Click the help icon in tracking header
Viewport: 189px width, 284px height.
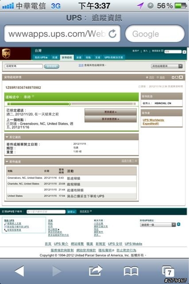158,77
